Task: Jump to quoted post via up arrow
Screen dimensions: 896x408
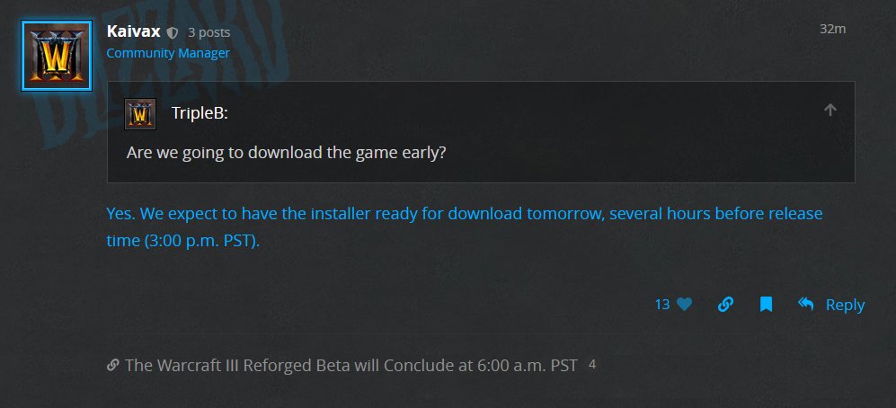Action: coord(830,110)
